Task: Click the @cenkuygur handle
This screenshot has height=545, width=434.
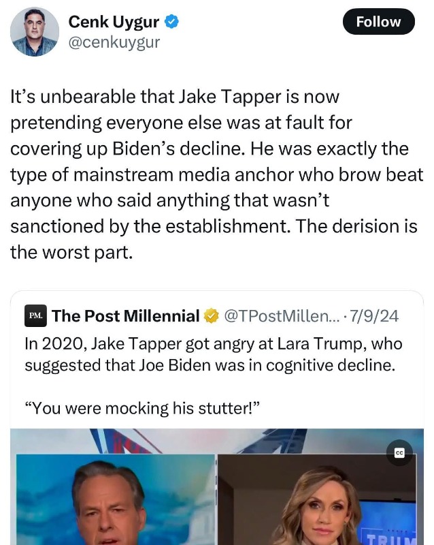Action: (x=114, y=42)
